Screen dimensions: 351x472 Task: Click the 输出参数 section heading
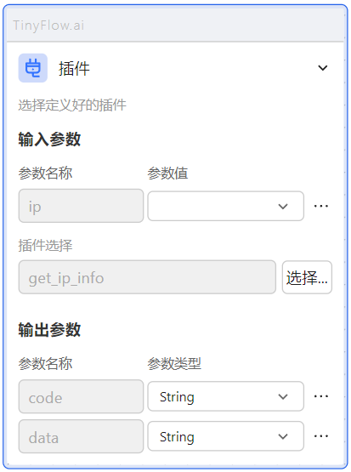pos(49,330)
